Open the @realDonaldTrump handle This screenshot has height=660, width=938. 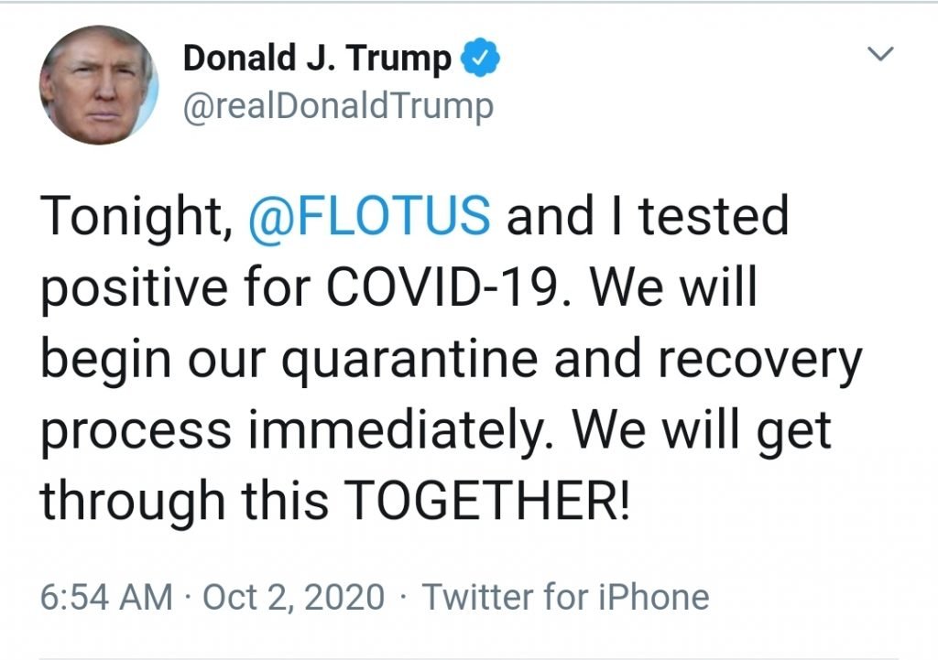pyautogui.click(x=338, y=106)
